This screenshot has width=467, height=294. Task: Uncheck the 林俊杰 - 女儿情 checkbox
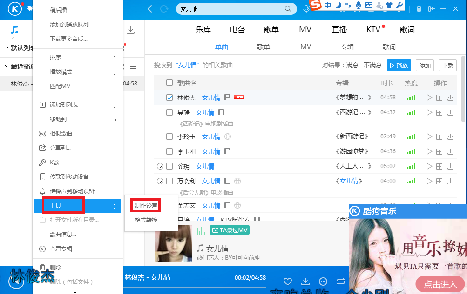click(169, 98)
